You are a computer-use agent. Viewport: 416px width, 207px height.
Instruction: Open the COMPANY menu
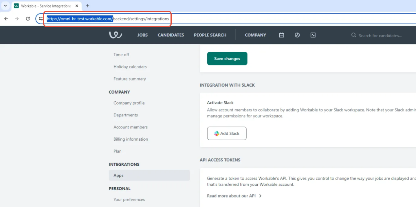point(255,35)
